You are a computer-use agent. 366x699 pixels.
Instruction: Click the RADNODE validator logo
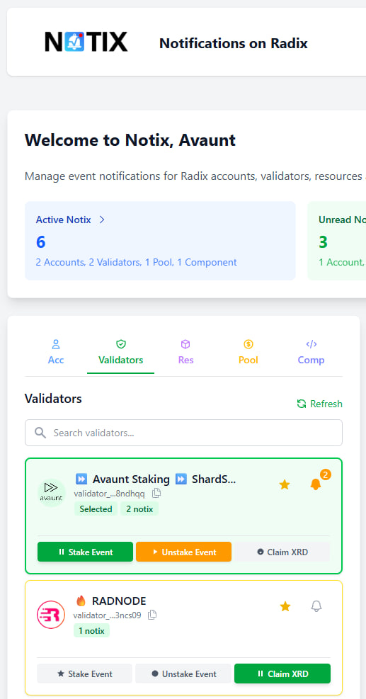pyautogui.click(x=51, y=615)
